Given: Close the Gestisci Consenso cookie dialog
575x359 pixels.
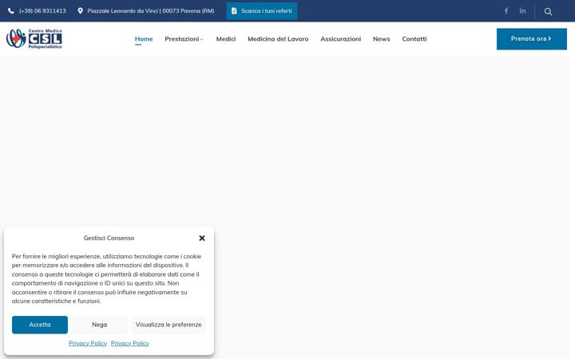Looking at the screenshot, I should click(x=202, y=238).
